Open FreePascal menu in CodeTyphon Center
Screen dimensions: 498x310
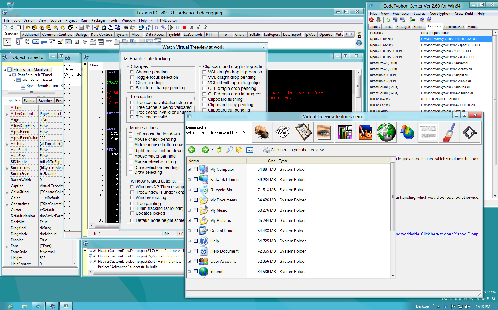point(401,14)
